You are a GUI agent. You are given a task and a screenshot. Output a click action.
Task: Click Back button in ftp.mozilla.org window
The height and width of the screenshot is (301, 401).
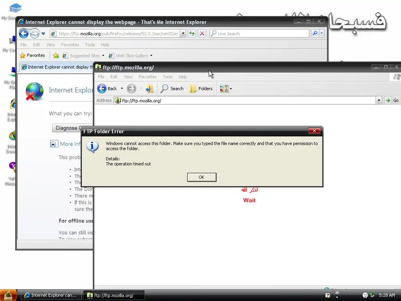click(x=107, y=89)
